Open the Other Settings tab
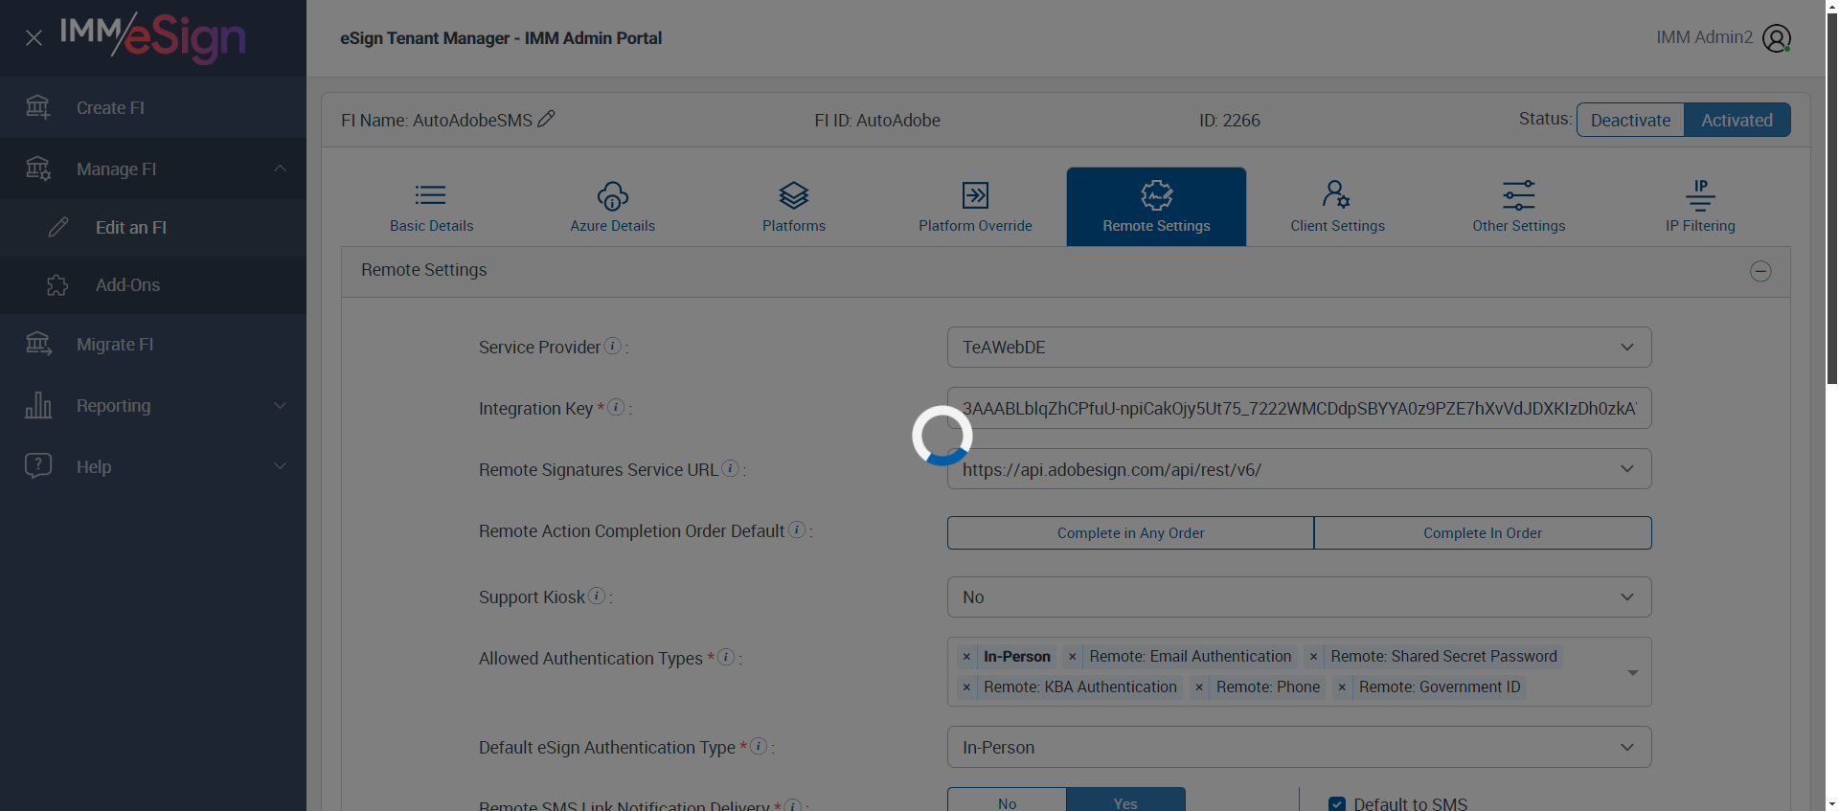Screen dimensions: 1839x811 tap(1519, 207)
